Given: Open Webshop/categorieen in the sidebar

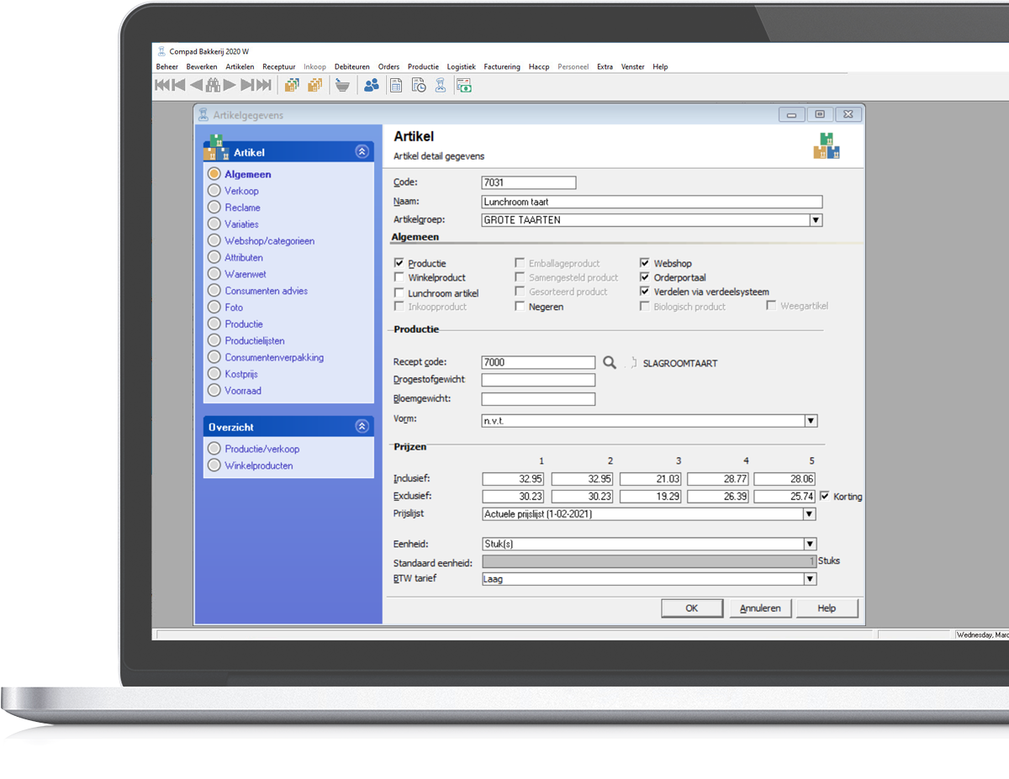Looking at the screenshot, I should [x=269, y=241].
